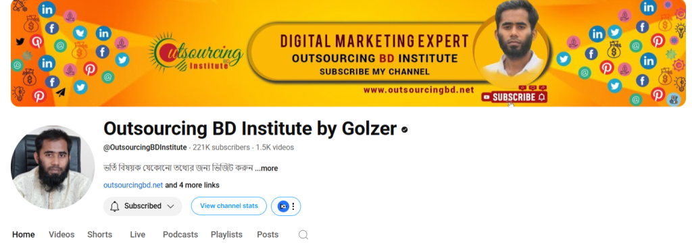Click the @OutsourcingBDInstitute handle text
The height and width of the screenshot is (243, 692).
145,147
